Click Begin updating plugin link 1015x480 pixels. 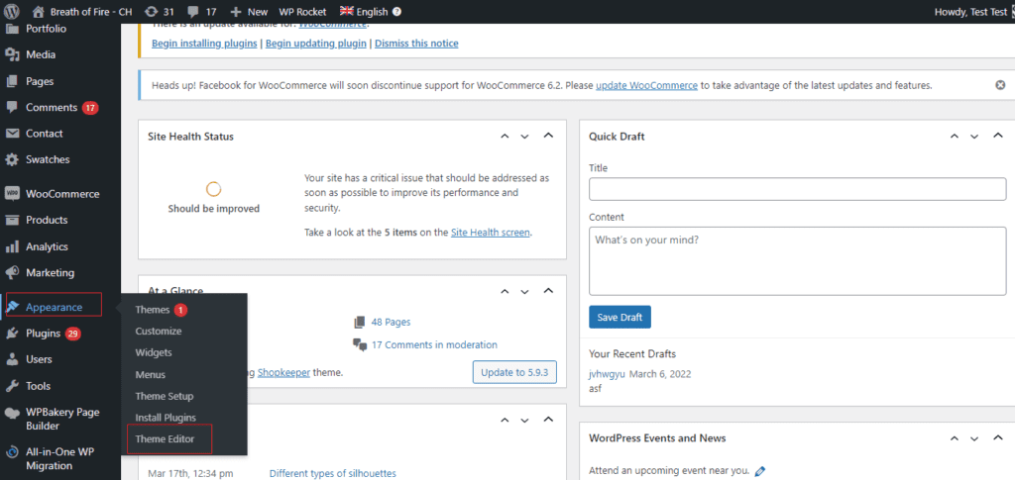(x=316, y=44)
